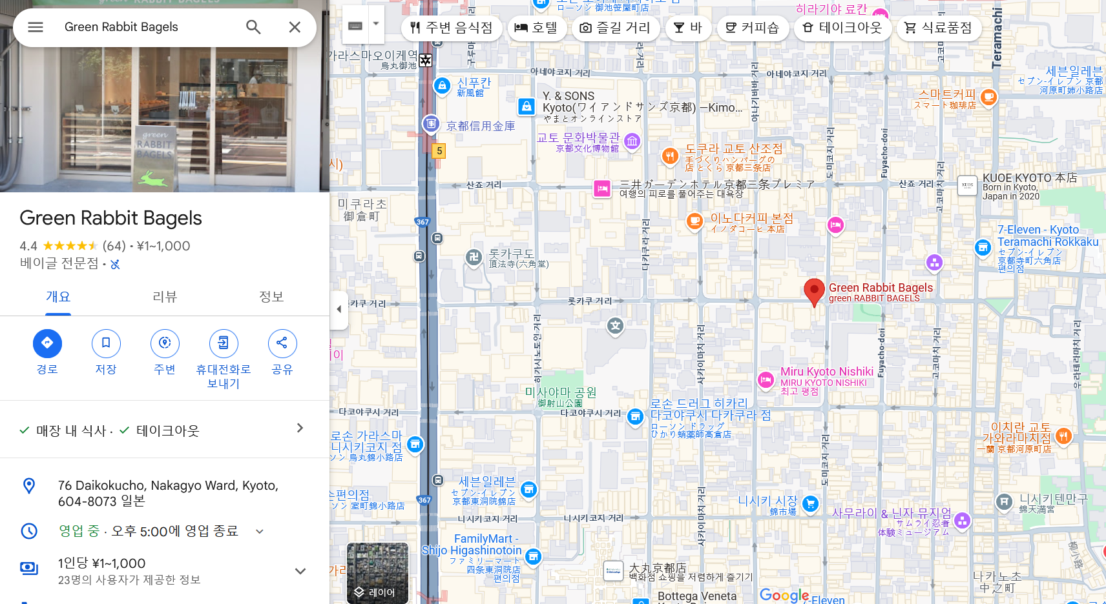1106x604 pixels.
Task: Click the 사무라이 & 닌자 뮤지엄 icon
Action: 962,520
